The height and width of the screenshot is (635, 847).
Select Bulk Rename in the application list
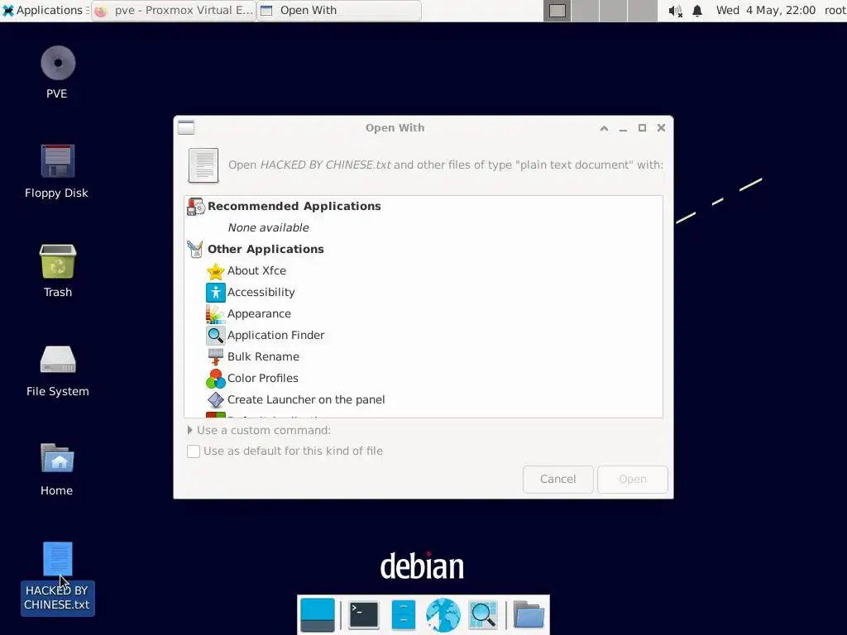(423, 357)
